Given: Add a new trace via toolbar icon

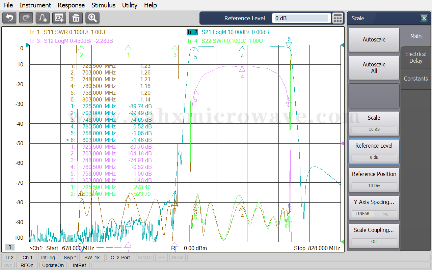Looking at the screenshot, I should tap(43, 18).
